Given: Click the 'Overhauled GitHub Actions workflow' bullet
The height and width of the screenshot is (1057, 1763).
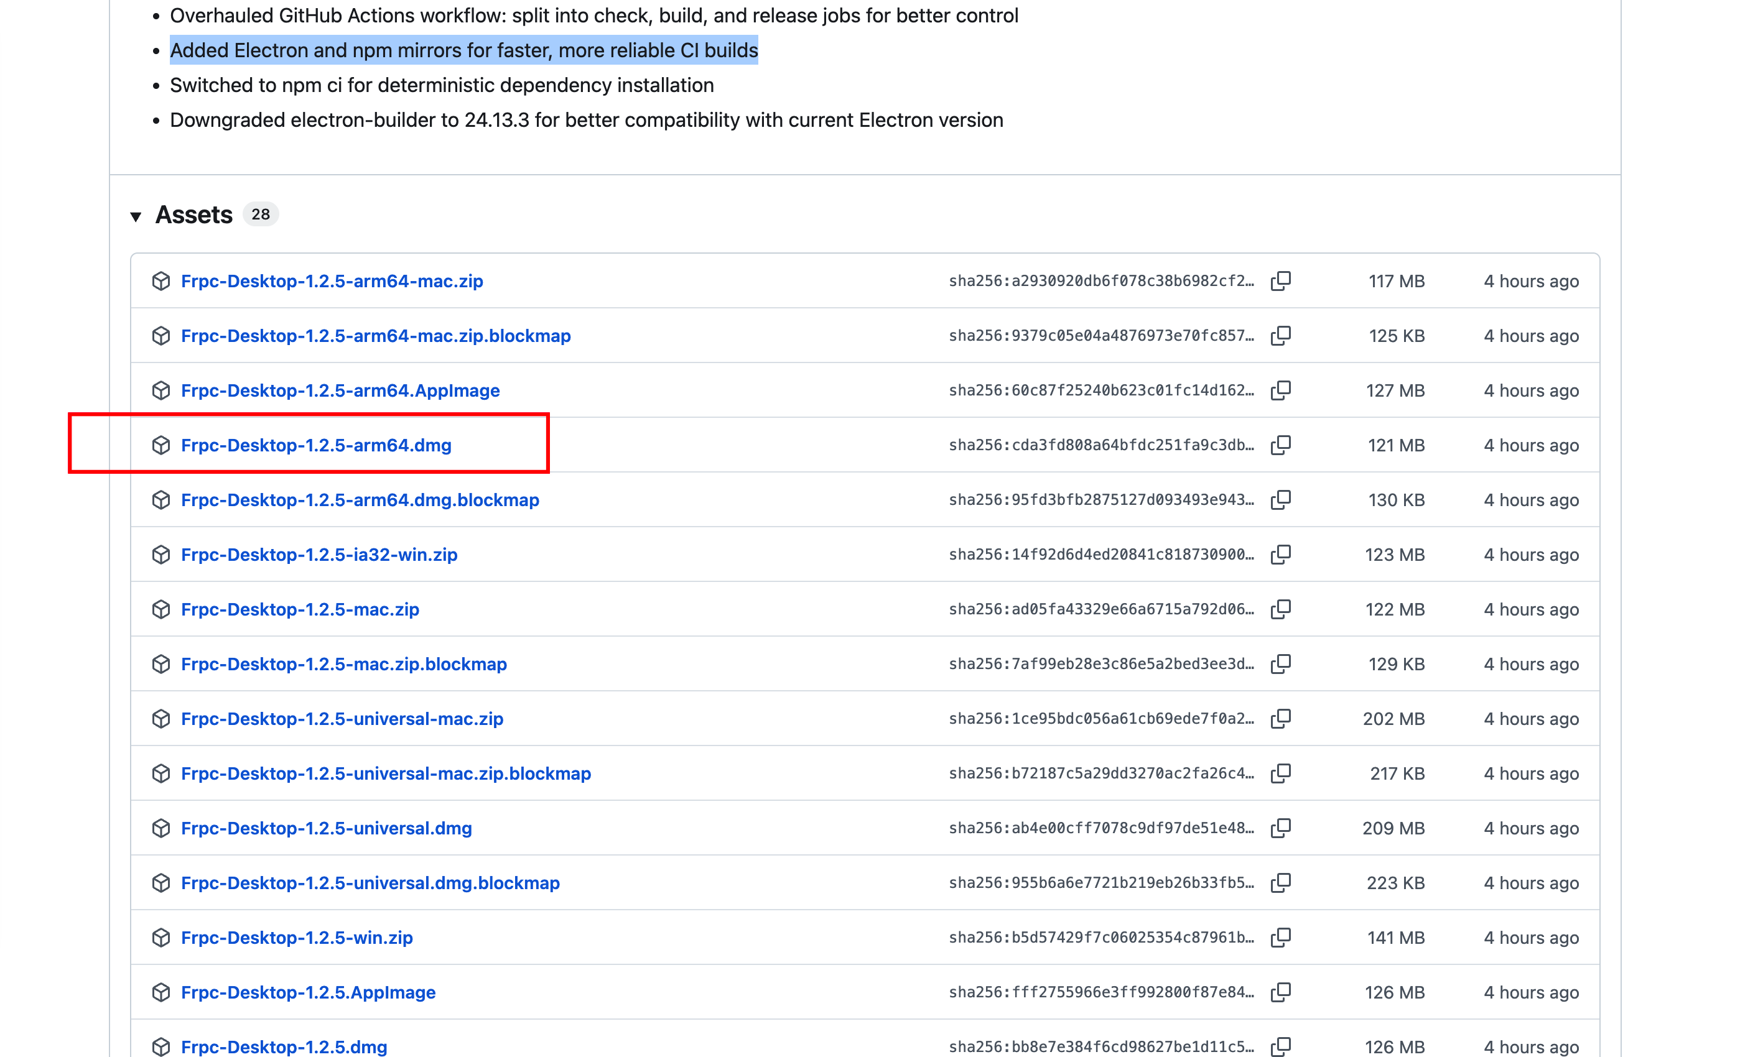Looking at the screenshot, I should point(594,16).
